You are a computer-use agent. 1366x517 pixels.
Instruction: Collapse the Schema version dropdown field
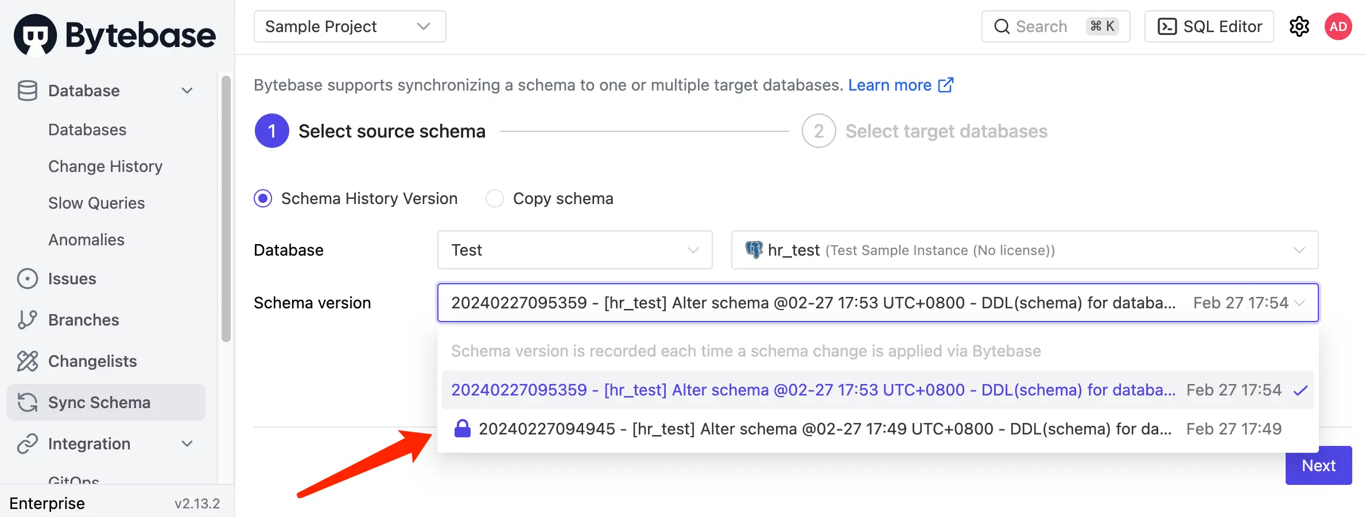pyautogui.click(x=878, y=303)
